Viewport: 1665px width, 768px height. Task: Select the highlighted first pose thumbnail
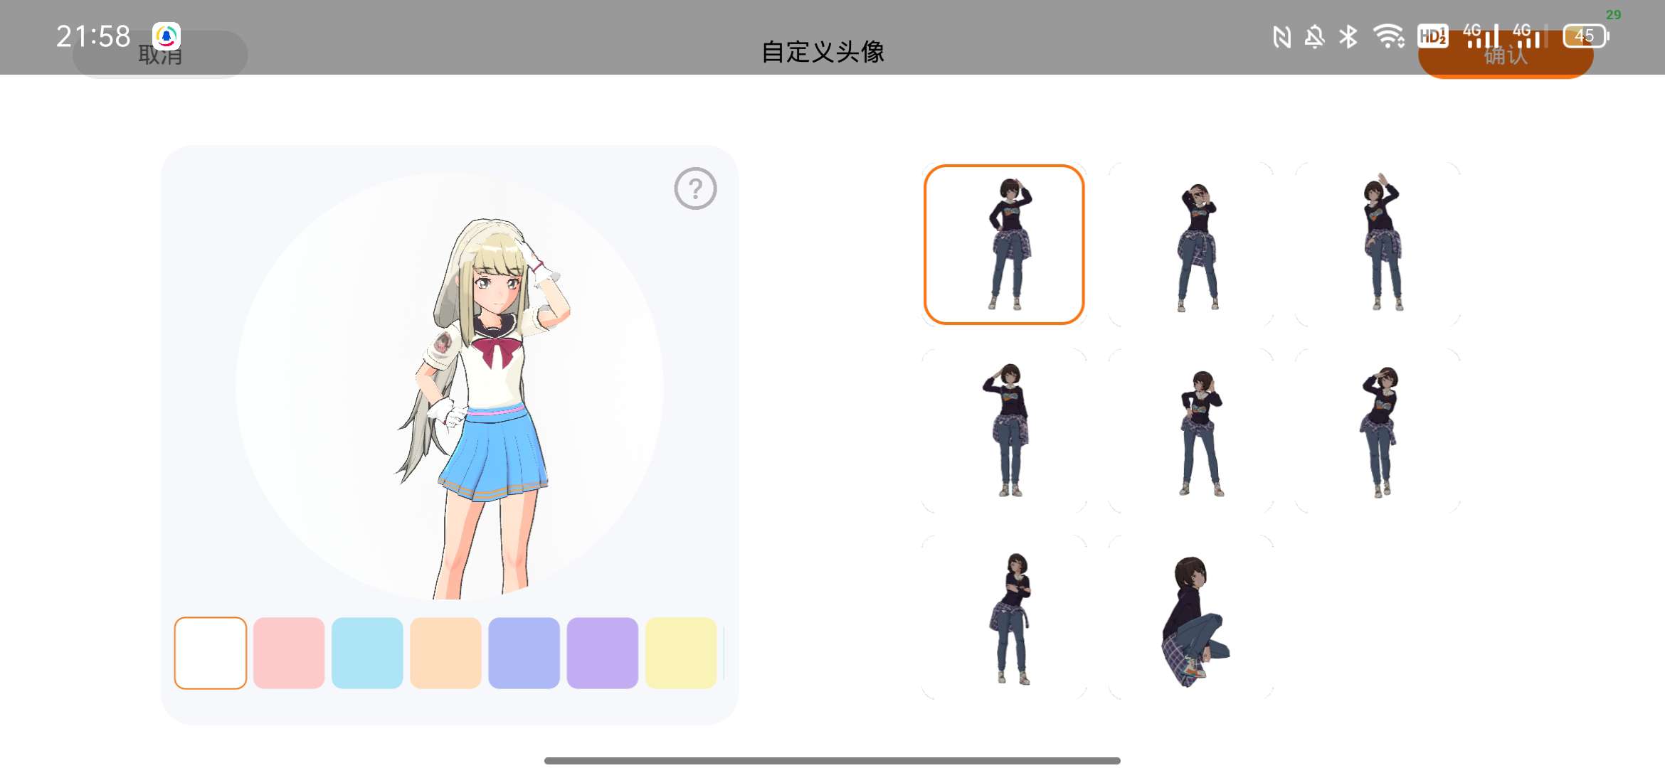coord(1004,245)
